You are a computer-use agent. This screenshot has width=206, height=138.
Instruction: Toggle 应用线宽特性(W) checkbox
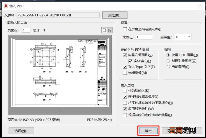(x=125, y=109)
